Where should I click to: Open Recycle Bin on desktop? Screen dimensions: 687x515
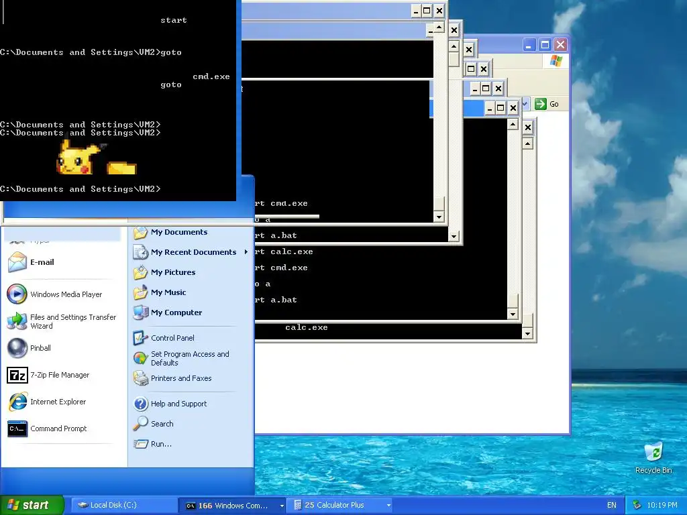pyautogui.click(x=653, y=458)
